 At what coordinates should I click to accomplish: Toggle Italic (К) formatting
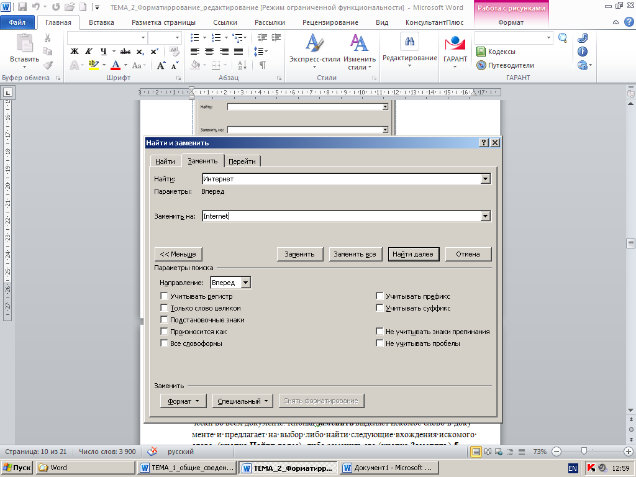88,52
